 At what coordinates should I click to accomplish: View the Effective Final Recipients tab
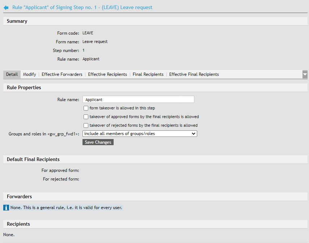pyautogui.click(x=194, y=74)
